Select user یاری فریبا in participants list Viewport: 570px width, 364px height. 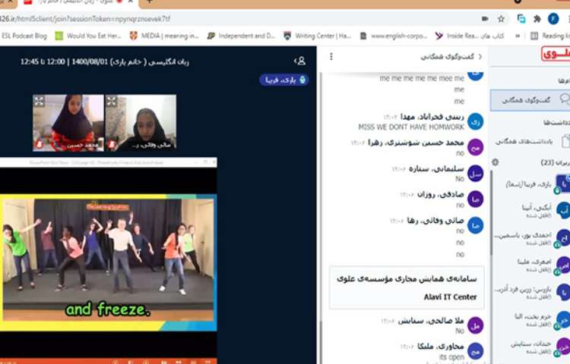[x=532, y=184]
